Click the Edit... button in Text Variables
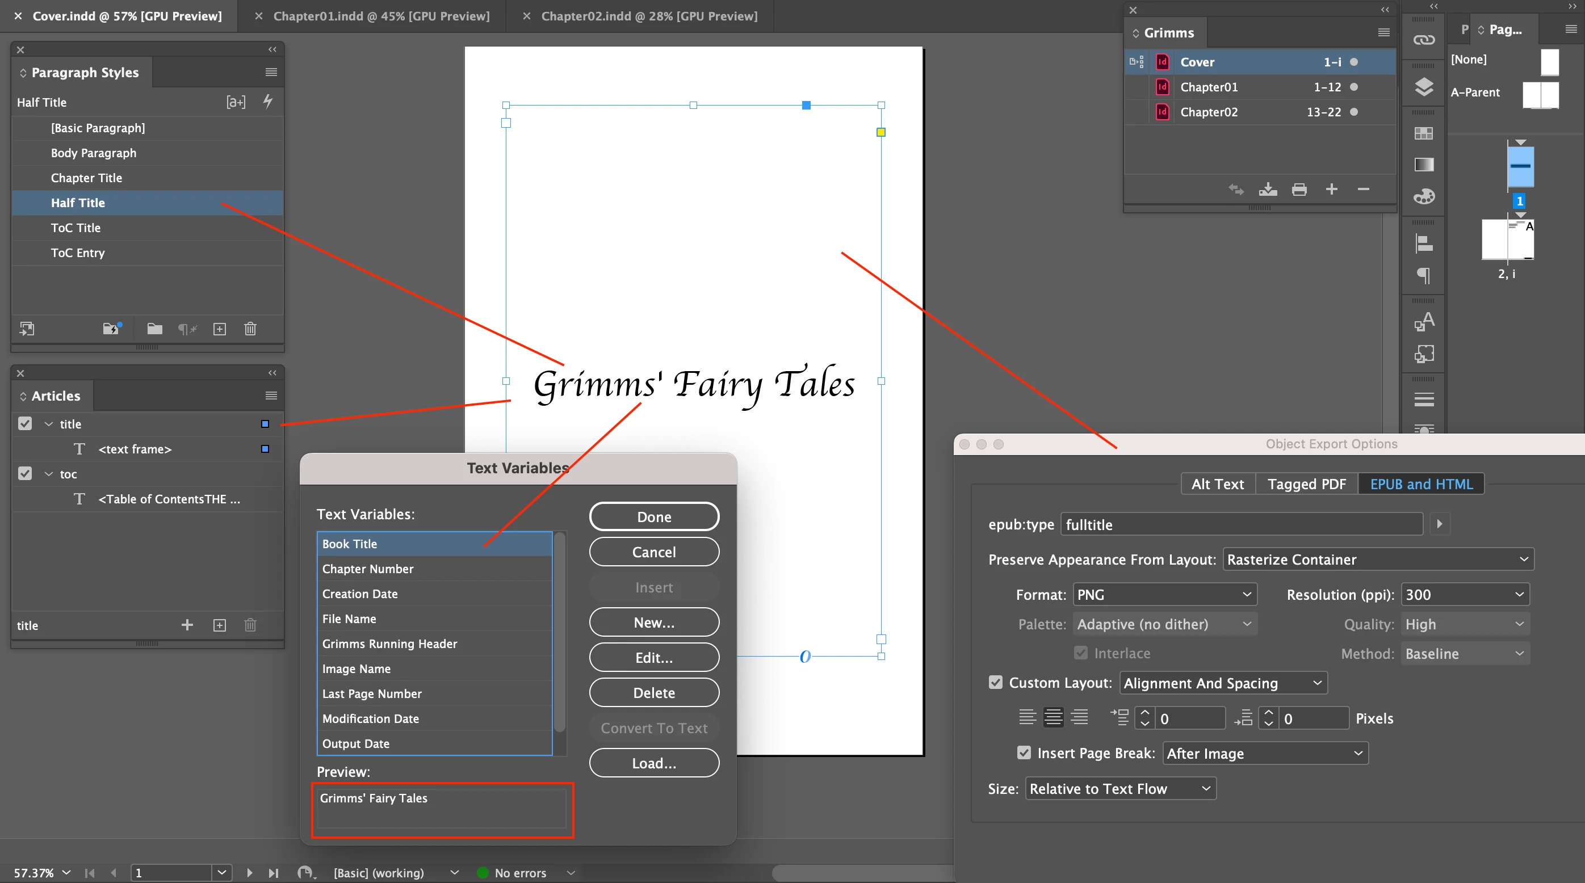The height and width of the screenshot is (883, 1585). pos(653,658)
